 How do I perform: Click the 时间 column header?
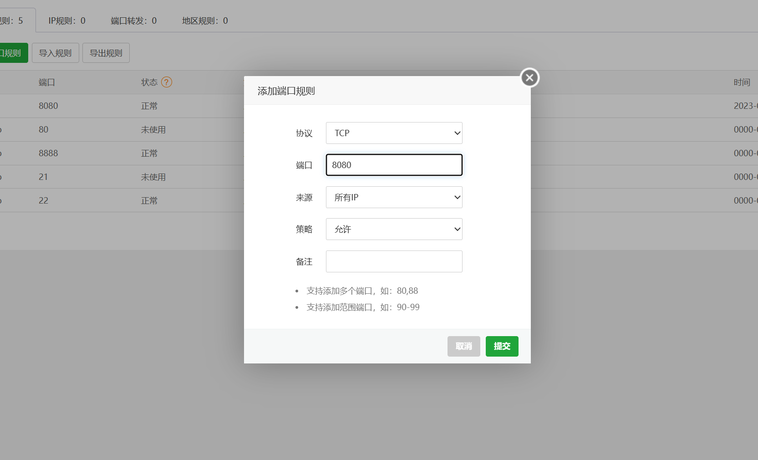pyautogui.click(x=742, y=82)
